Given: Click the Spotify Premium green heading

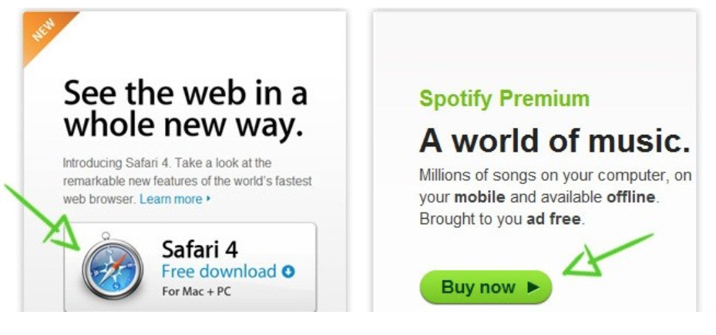Looking at the screenshot, I should [504, 99].
